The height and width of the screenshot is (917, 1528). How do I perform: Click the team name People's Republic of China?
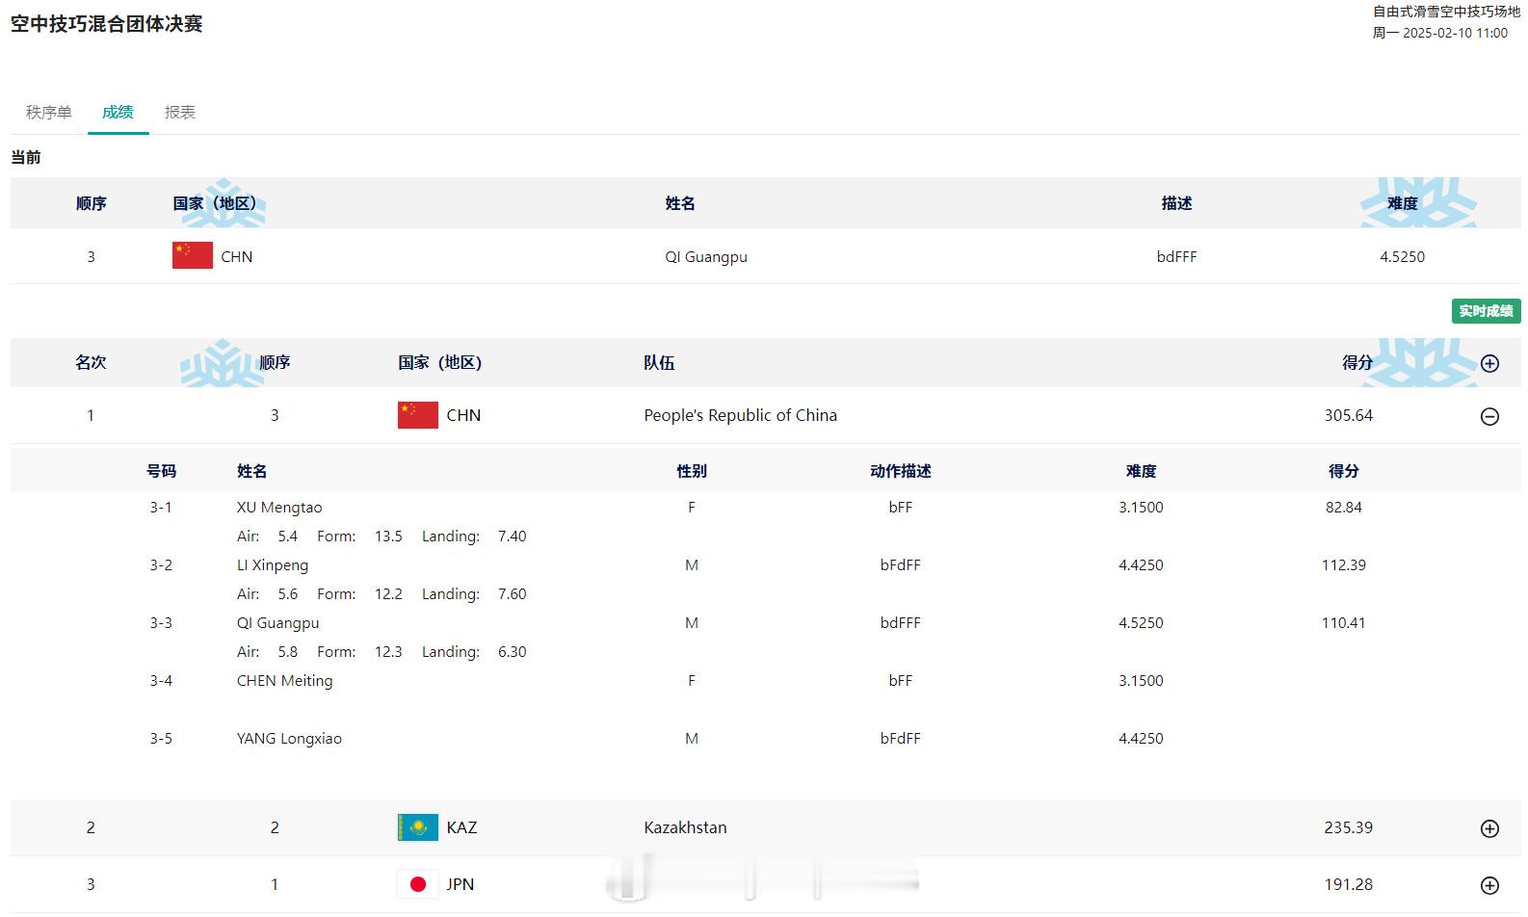(740, 415)
